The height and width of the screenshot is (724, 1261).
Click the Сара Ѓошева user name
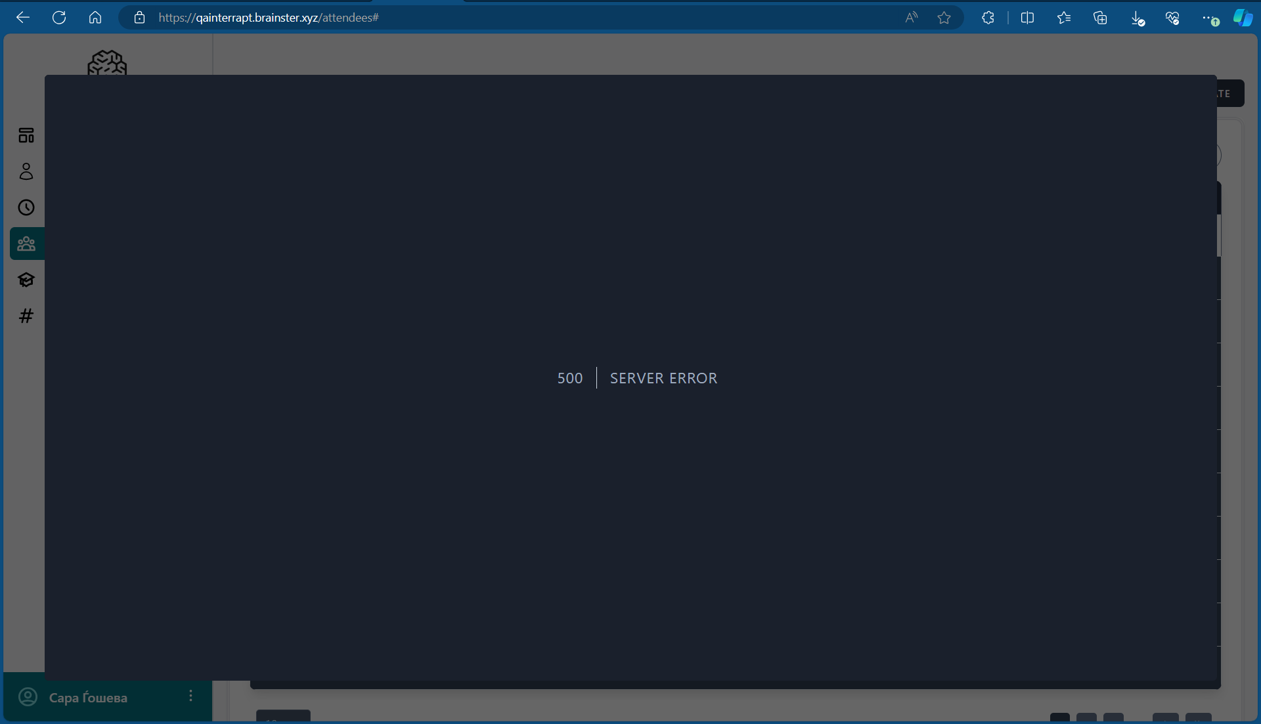click(x=88, y=698)
